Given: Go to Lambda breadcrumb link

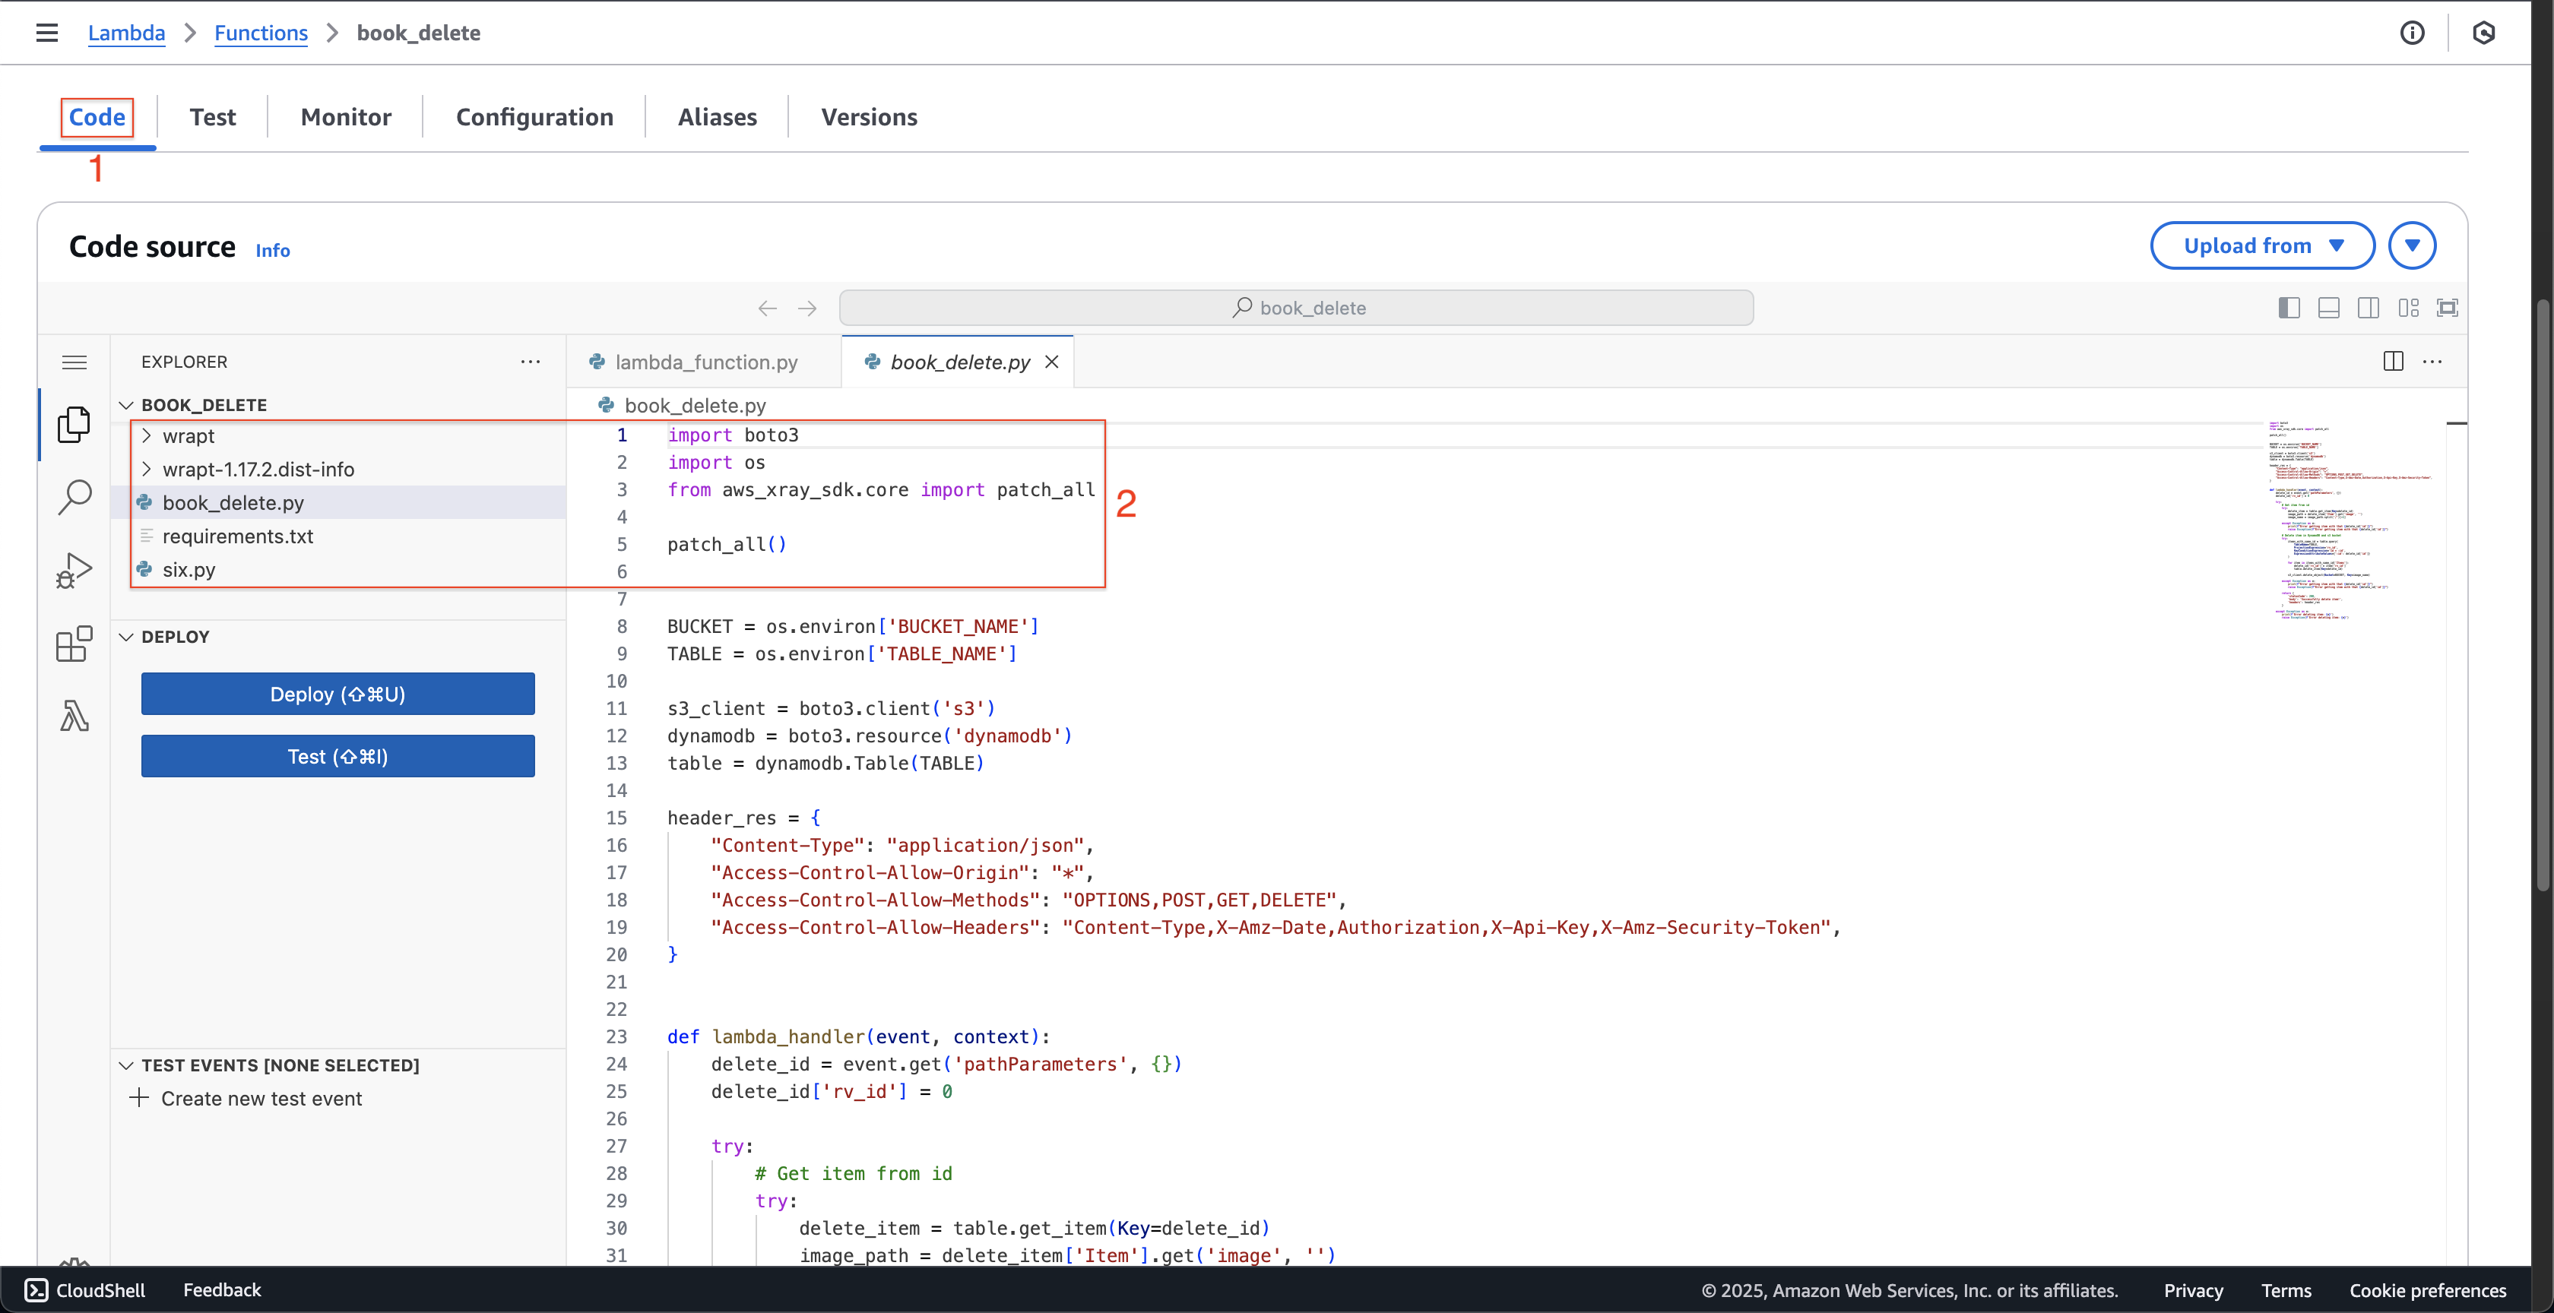Looking at the screenshot, I should (x=127, y=33).
